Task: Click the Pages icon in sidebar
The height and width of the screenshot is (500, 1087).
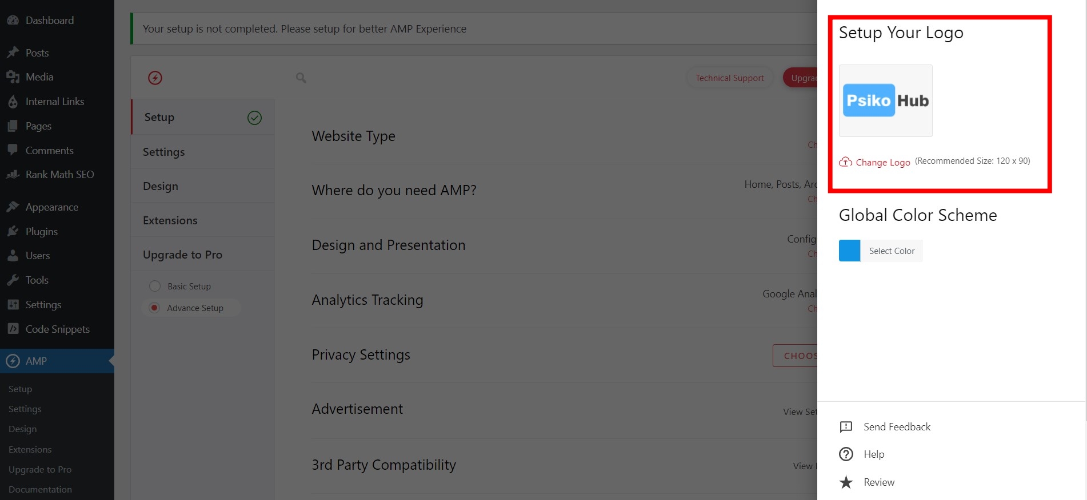Action: [x=13, y=126]
